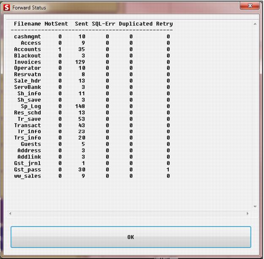Click the red S application icon in title bar
264x259 pixels.
[x=6, y=8]
